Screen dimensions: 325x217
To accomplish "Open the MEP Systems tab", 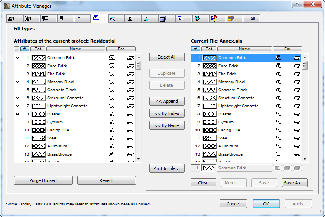I will pyautogui.click(x=218, y=18).
